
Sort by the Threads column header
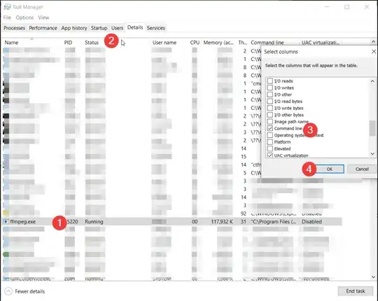pos(242,43)
